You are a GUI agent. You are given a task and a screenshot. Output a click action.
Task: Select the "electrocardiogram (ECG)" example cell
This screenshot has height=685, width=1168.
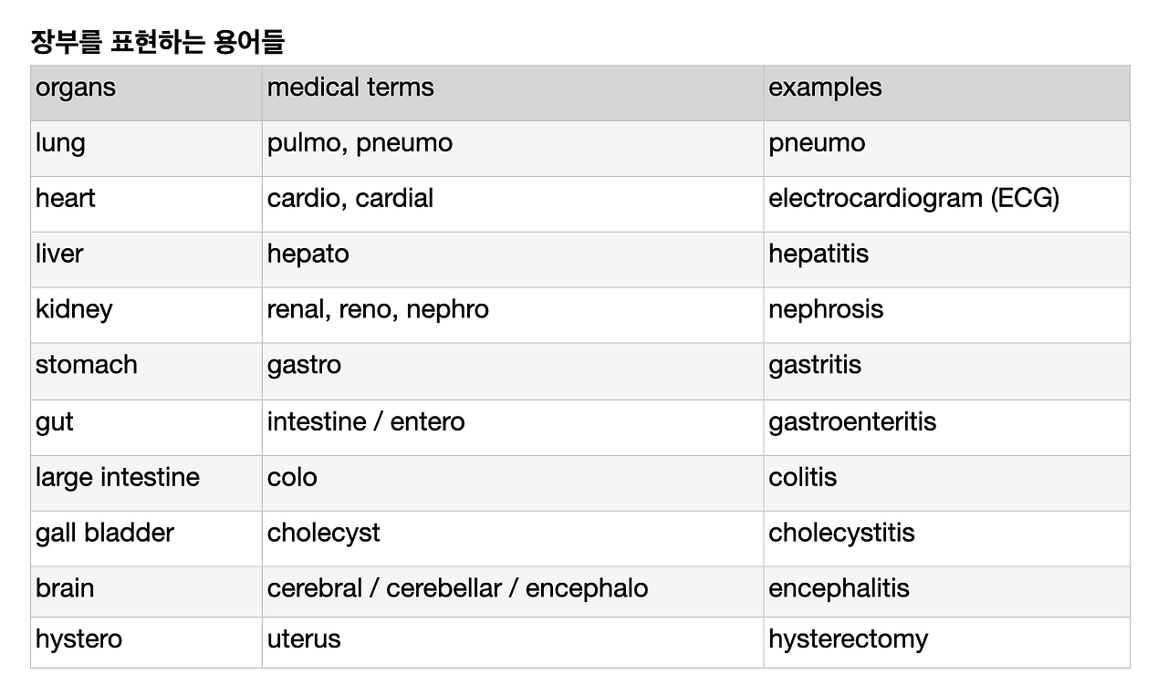(x=913, y=199)
